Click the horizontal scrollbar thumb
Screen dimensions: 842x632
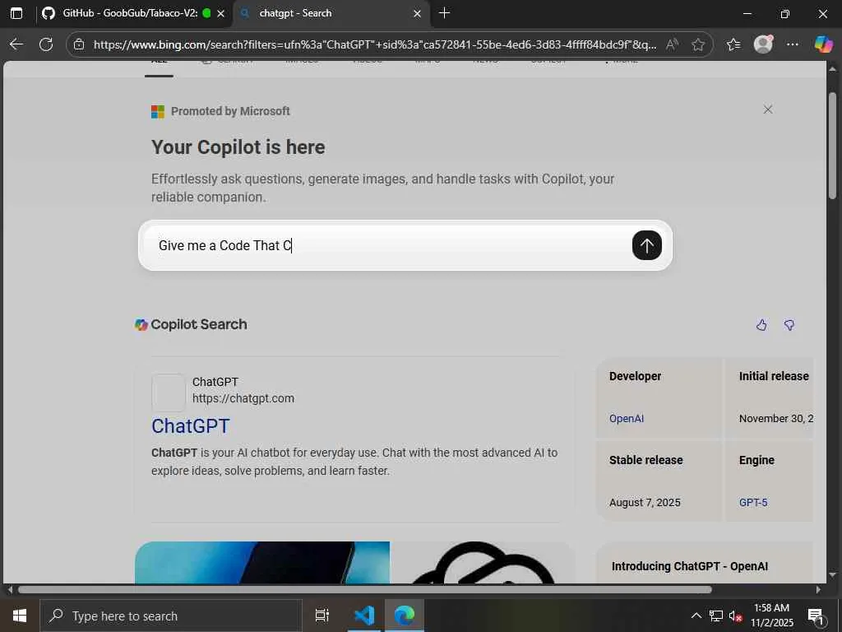pos(365,590)
